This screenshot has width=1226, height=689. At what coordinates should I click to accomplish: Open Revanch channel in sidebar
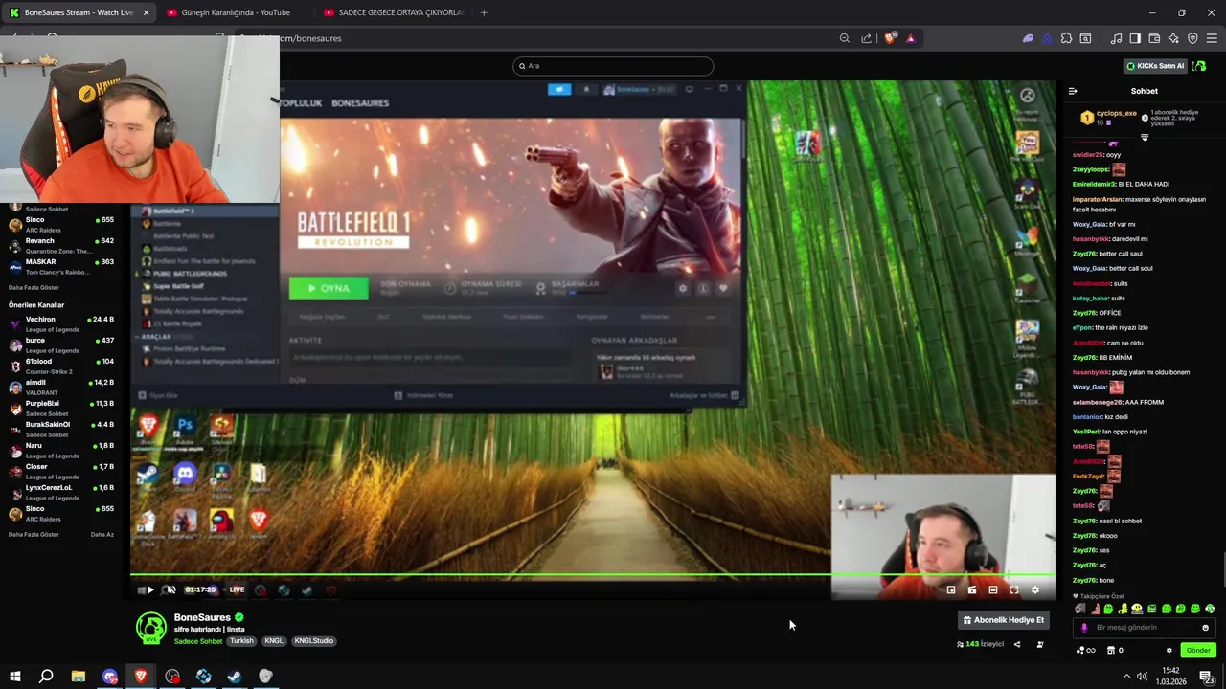click(x=62, y=246)
